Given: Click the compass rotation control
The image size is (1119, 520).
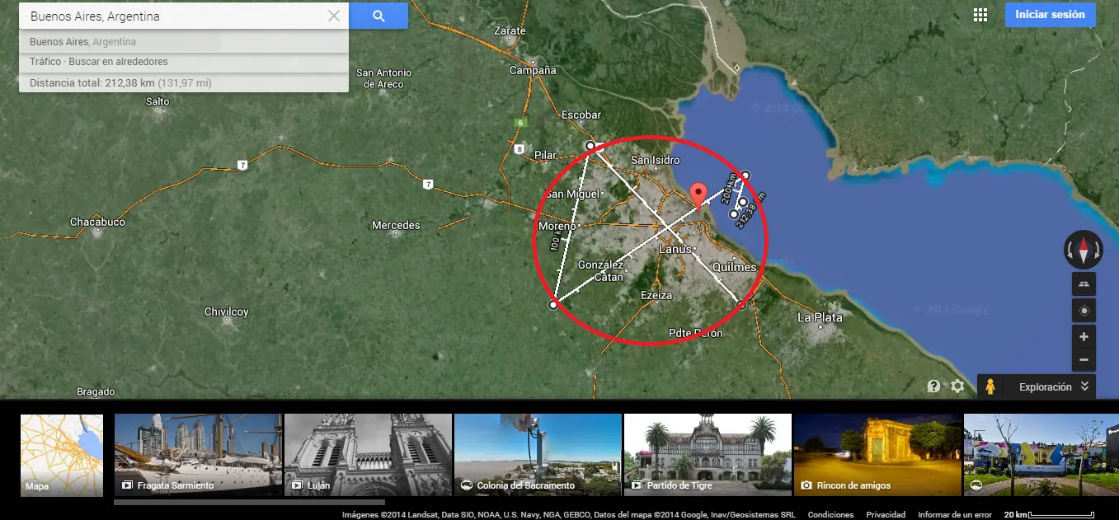Looking at the screenshot, I should coord(1084,249).
